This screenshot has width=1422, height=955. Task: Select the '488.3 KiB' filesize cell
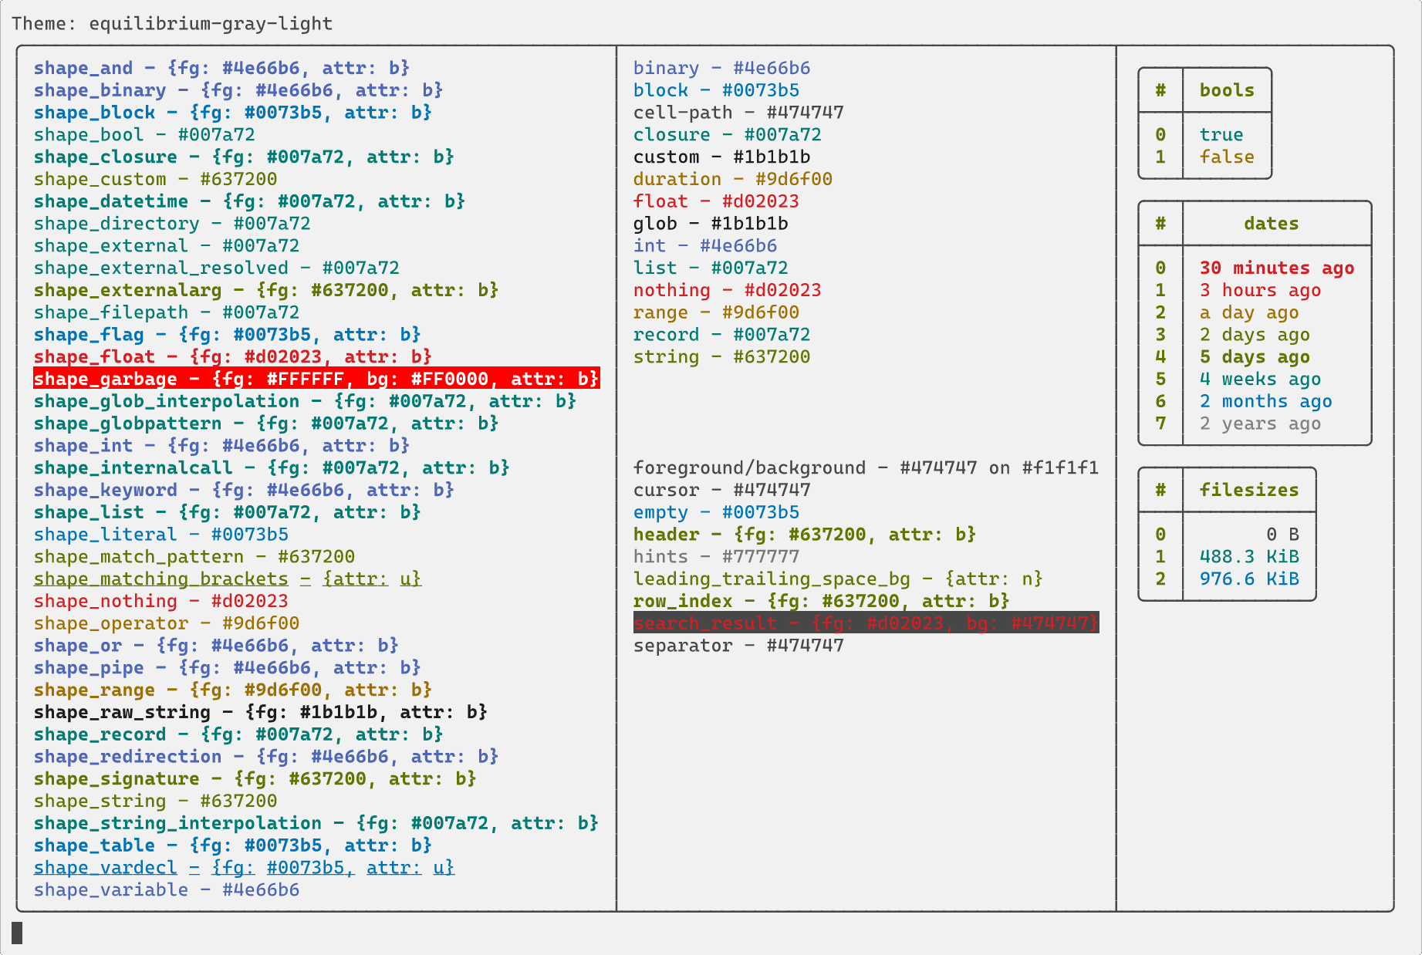coord(1249,557)
